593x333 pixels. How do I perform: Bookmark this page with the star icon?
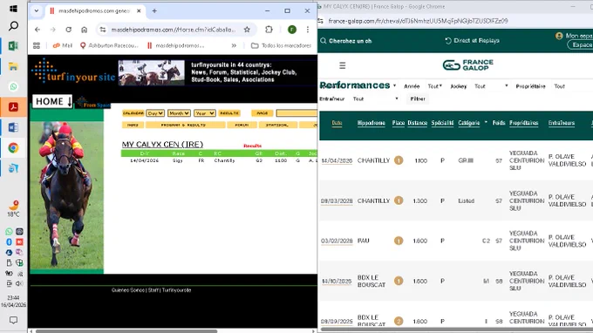[247, 30]
